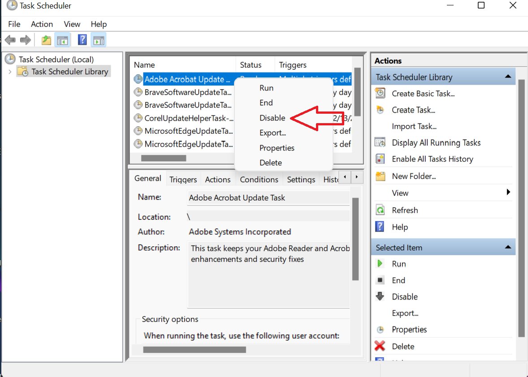Click the Up one level folder icon
This screenshot has width=528, height=377.
coord(46,40)
